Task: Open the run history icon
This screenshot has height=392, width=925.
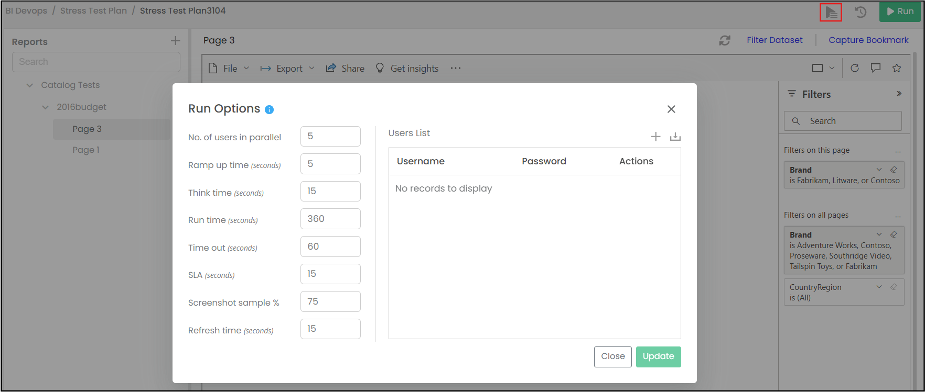Action: click(x=860, y=12)
